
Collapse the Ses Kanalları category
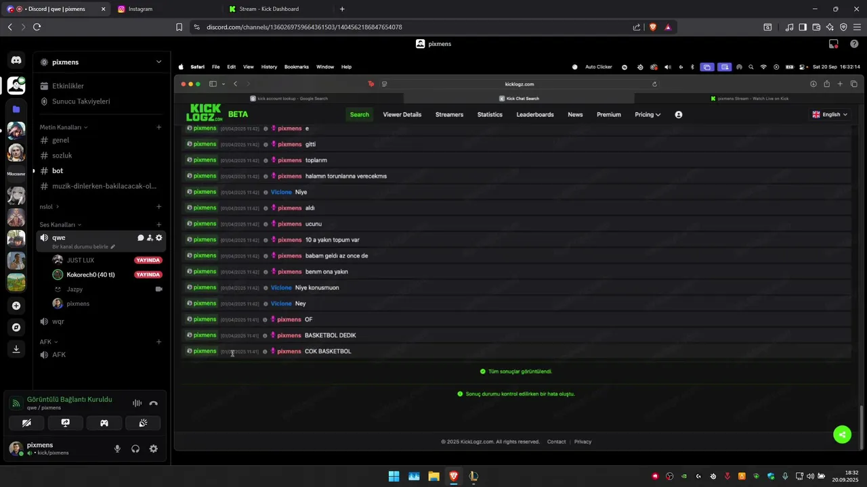60,225
